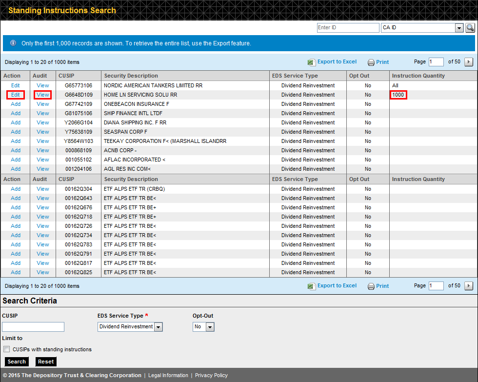478x382 pixels.
Task: View audit for NORDIC AMERICAN TANKERS LIMITED
Action: tap(42, 85)
